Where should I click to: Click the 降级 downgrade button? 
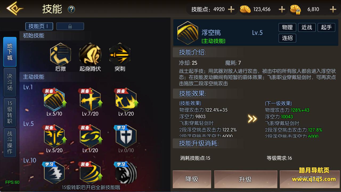192,179
